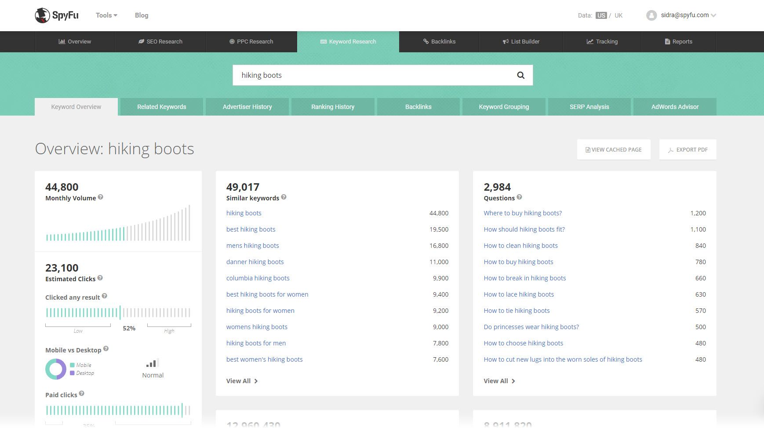This screenshot has height=428, width=764.
Task: Click the search magnifier icon
Action: coord(520,75)
